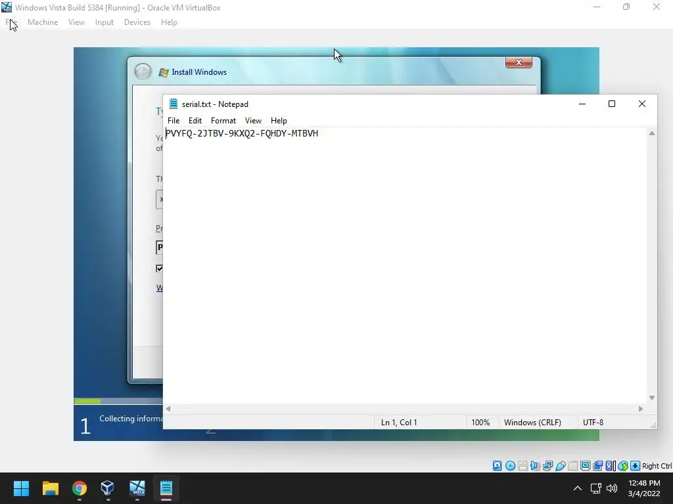Show hidden system tray icons
The width and height of the screenshot is (673, 504).
tap(578, 488)
